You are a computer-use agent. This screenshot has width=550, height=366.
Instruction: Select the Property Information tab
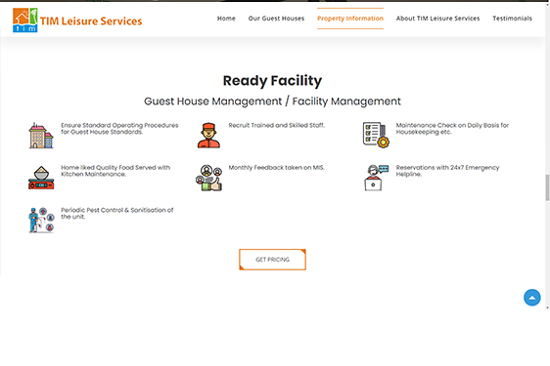click(350, 19)
